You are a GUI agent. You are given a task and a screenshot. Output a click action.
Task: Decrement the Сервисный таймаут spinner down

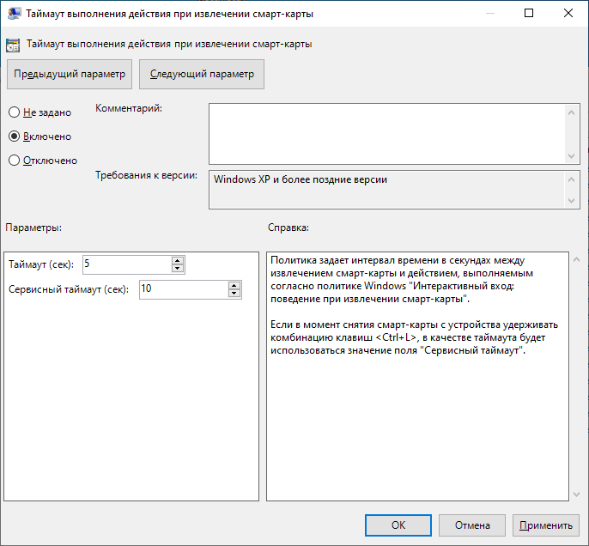234,294
